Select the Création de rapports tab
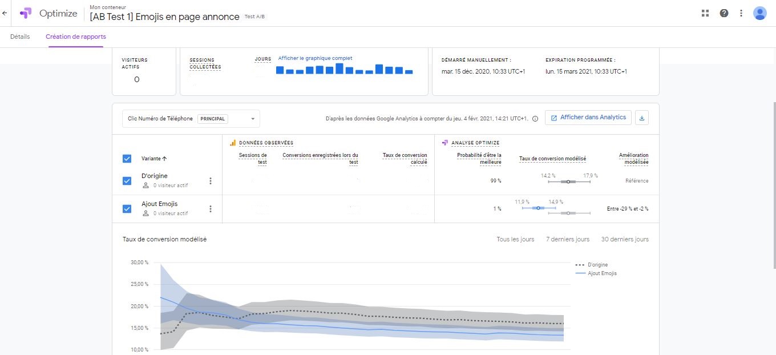Viewport: 776px width, 355px height. (76, 37)
